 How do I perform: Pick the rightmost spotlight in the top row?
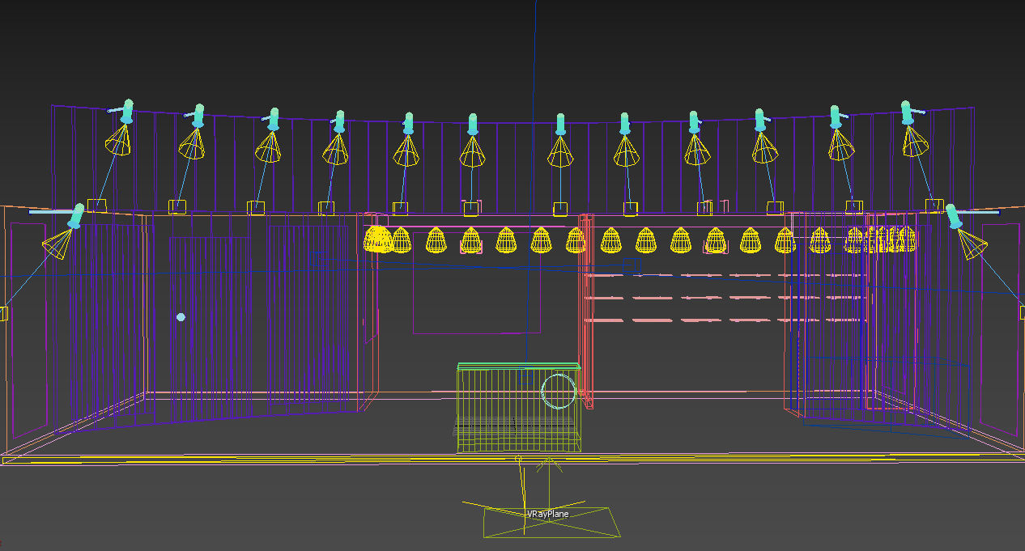908,112
